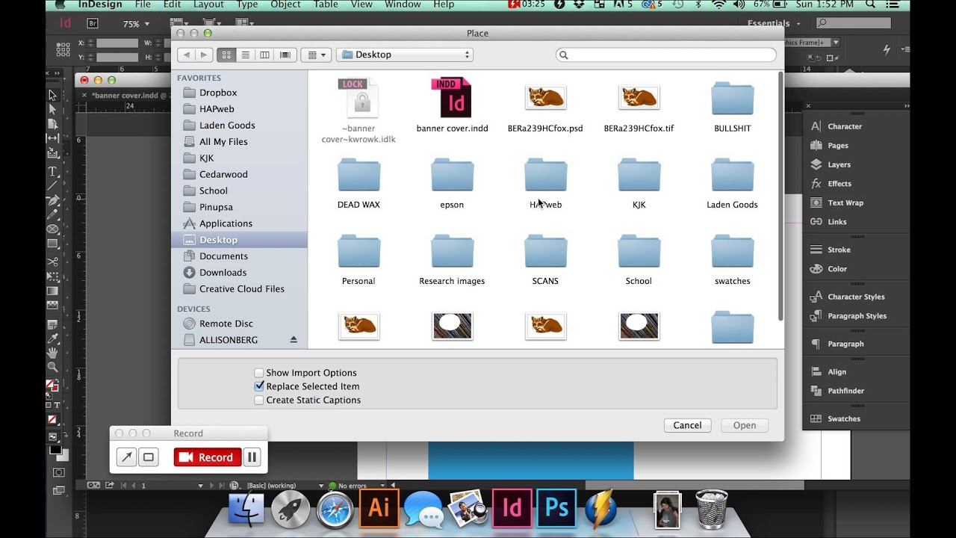Switch Place dialog to cover flow view
Viewport: 956px width, 538px height.
pyautogui.click(x=285, y=55)
